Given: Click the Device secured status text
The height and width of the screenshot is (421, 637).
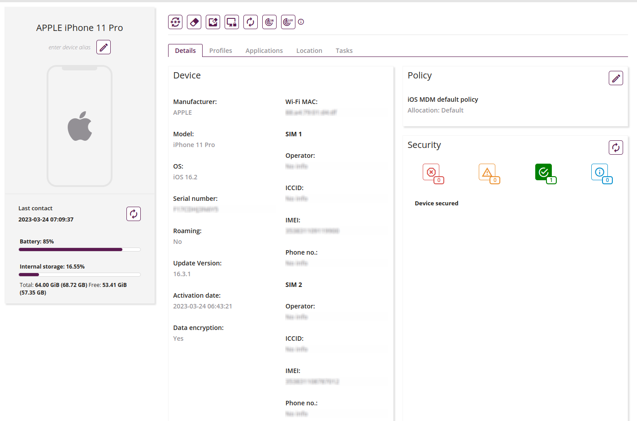Looking at the screenshot, I should pyautogui.click(x=437, y=203).
